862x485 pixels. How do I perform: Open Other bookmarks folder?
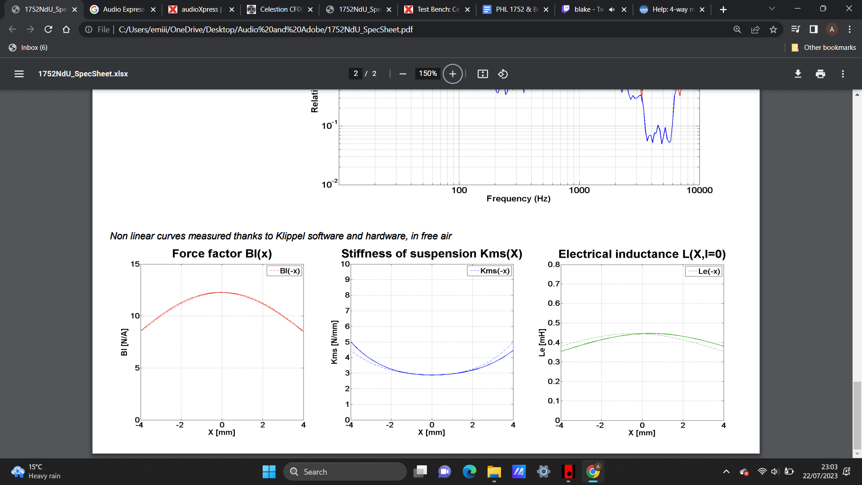tap(824, 48)
